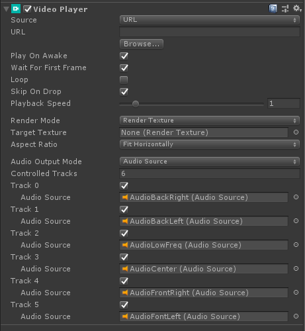305x331 pixels.
Task: Click the component preset sliders icon
Action: click(x=285, y=9)
